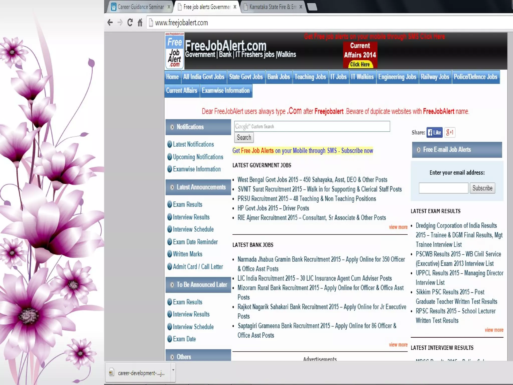Open State Govt Jobs menu
This screenshot has width=513, height=385.
coord(246,77)
